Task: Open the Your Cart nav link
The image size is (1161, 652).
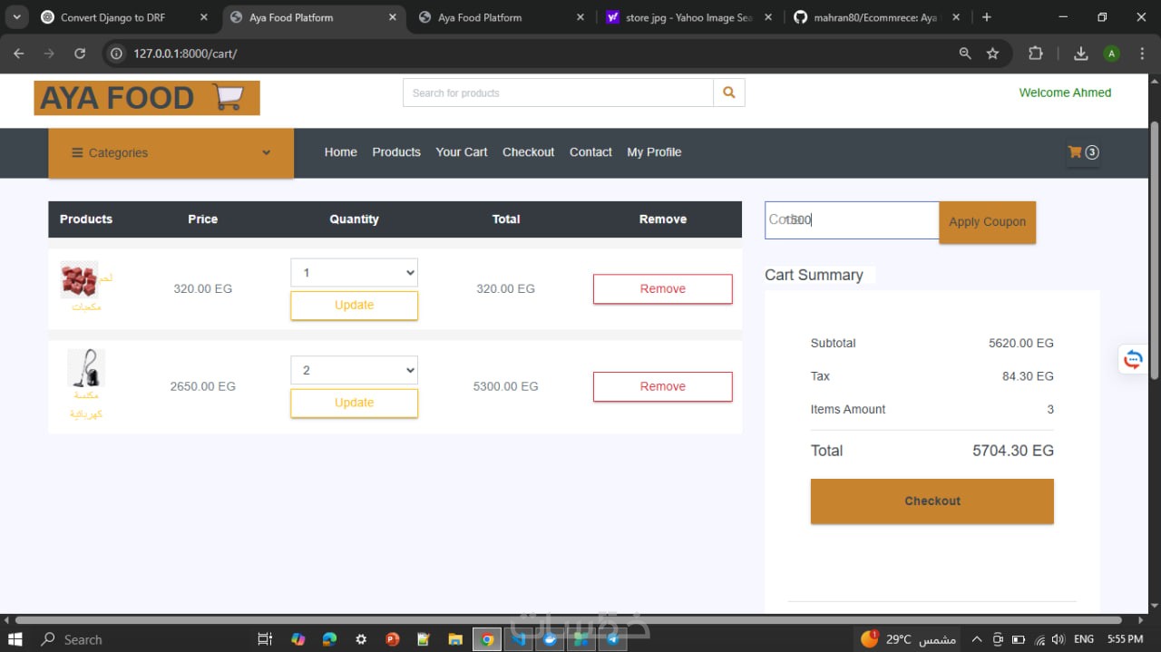Action: (462, 152)
